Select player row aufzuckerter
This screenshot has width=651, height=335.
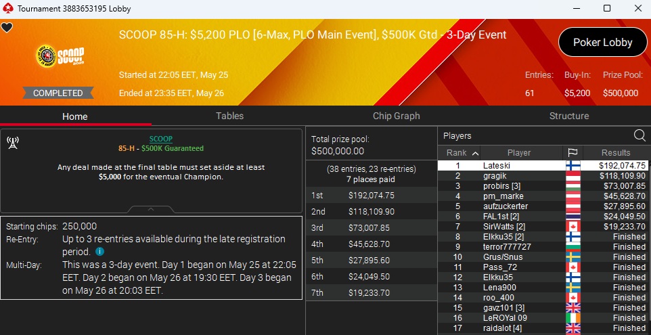544,206
